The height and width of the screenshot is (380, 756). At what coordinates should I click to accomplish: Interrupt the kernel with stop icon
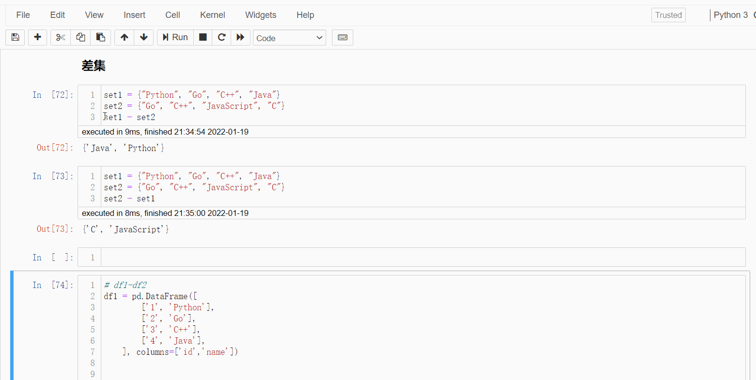tap(203, 37)
